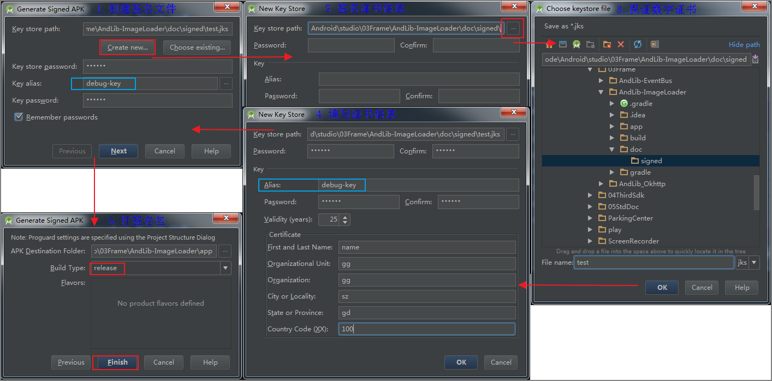Click Alias field in the empty New Key Store dialog

419,79
